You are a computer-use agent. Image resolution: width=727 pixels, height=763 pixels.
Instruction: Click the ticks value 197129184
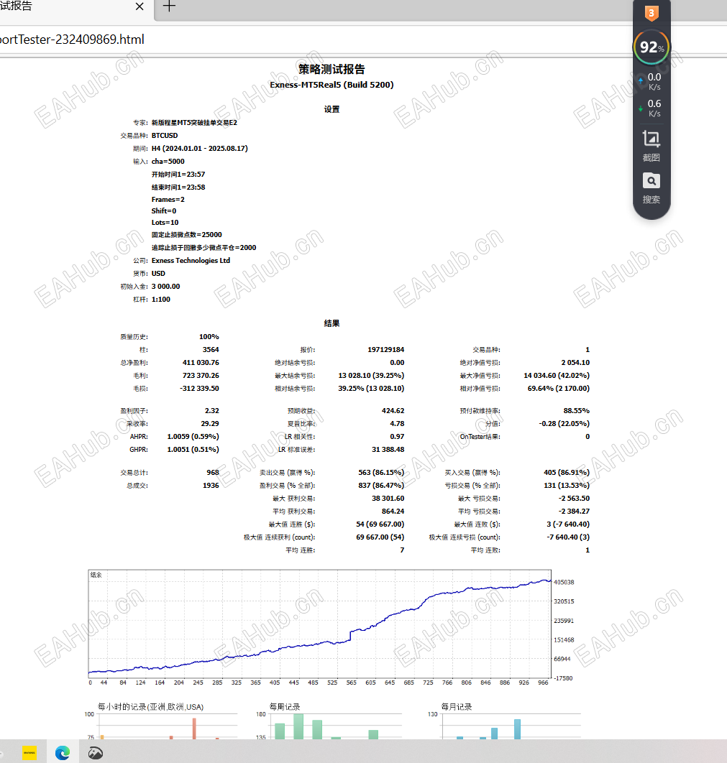point(385,349)
